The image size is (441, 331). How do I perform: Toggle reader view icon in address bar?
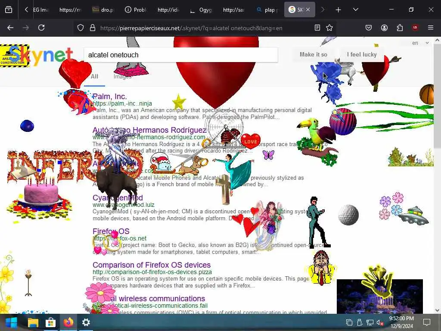pyautogui.click(x=317, y=28)
